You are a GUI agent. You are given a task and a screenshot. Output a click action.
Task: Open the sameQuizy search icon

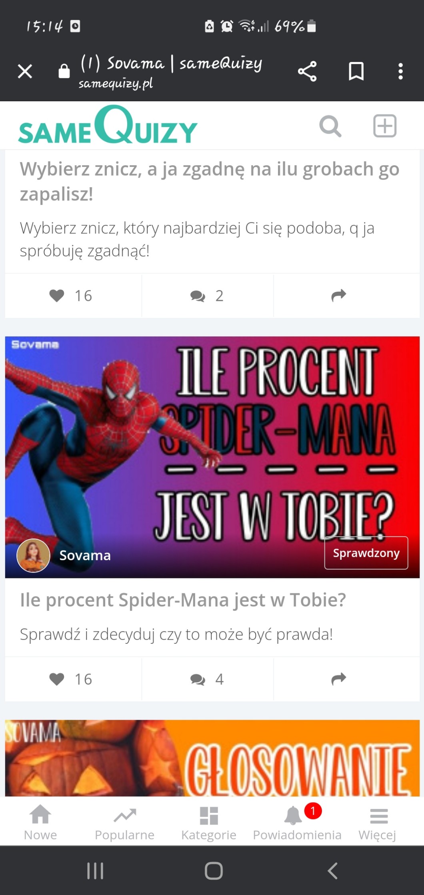330,126
